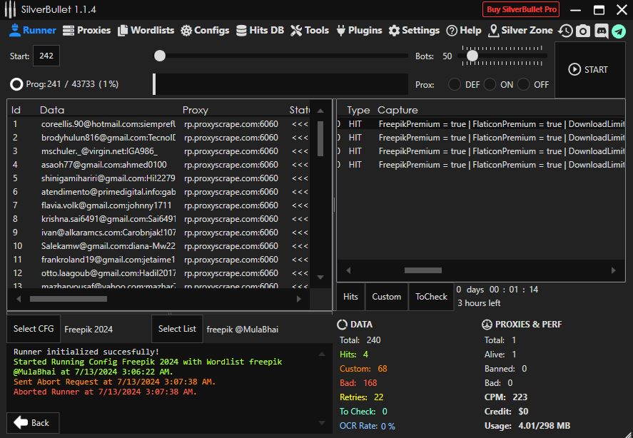Go to the Wordlists section
This screenshot has height=438, width=633.
pos(146,30)
